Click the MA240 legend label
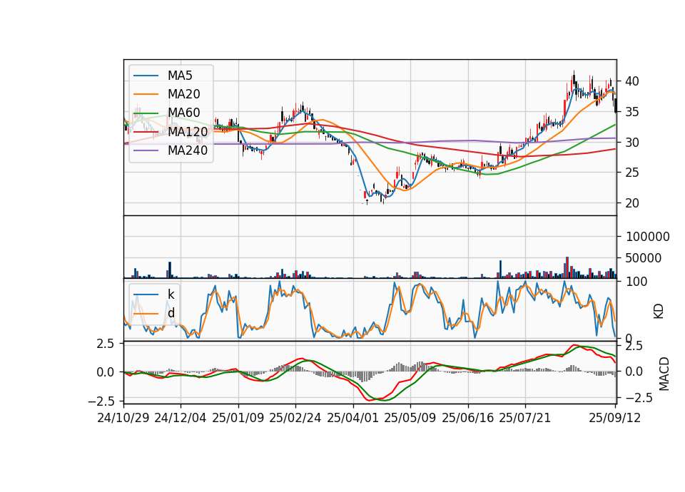 coord(188,150)
